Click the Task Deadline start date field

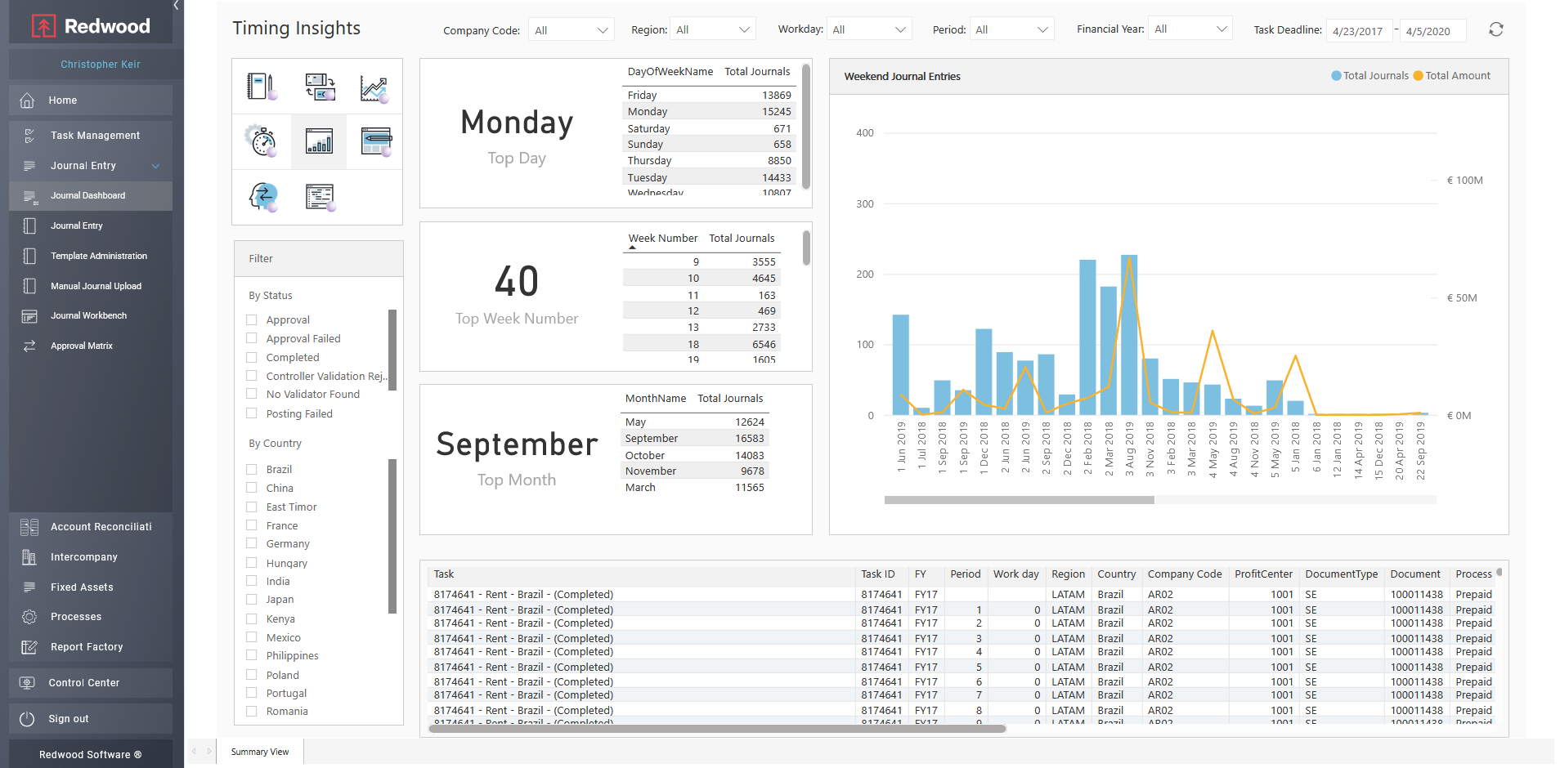click(1358, 31)
